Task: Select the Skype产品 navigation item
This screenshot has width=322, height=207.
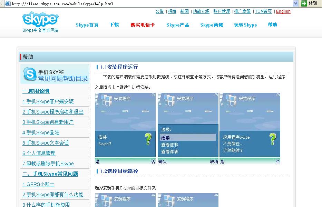Action: click(x=178, y=25)
